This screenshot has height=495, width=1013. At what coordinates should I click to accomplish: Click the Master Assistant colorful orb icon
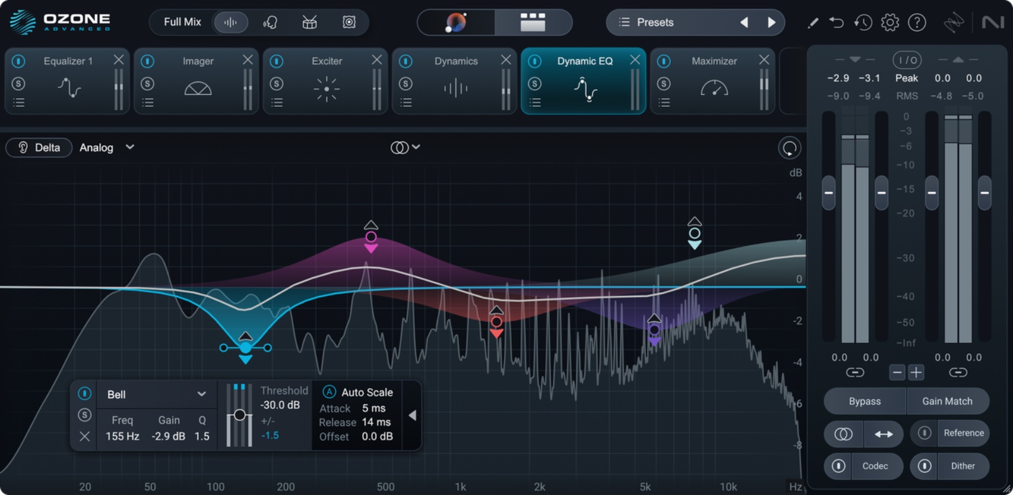click(456, 23)
